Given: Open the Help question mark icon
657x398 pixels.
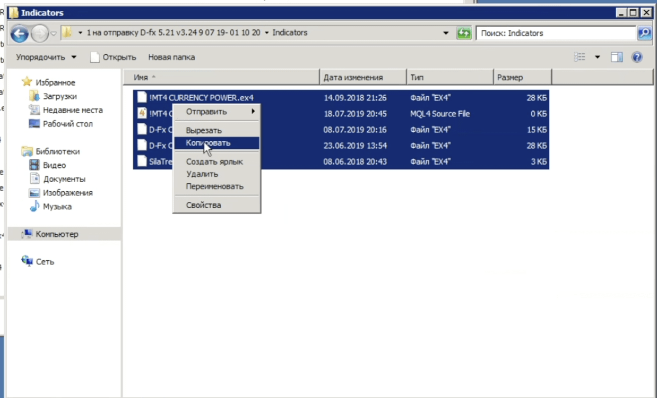Looking at the screenshot, I should click(x=637, y=57).
